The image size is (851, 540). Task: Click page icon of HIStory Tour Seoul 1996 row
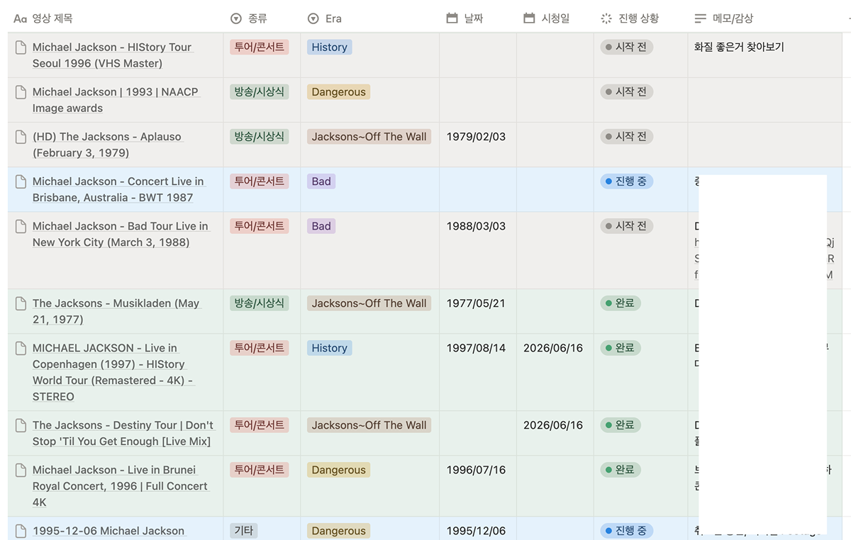[x=21, y=47]
